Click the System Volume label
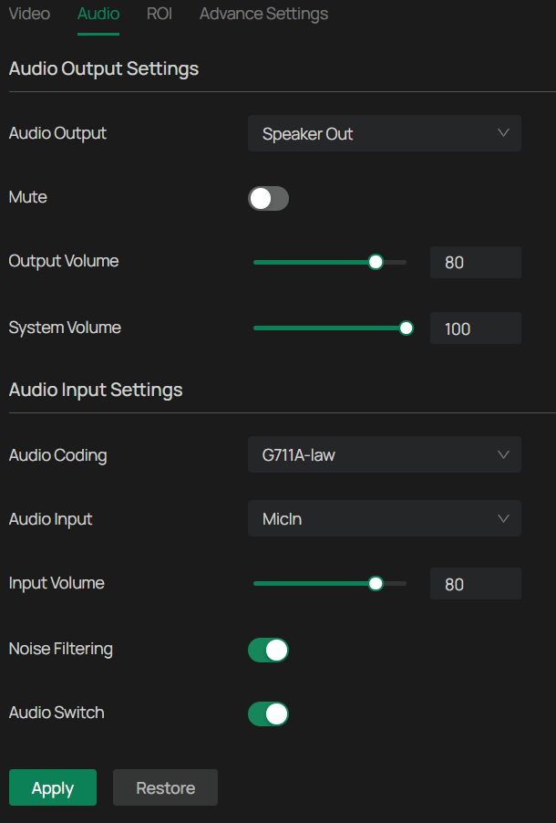 pos(65,328)
